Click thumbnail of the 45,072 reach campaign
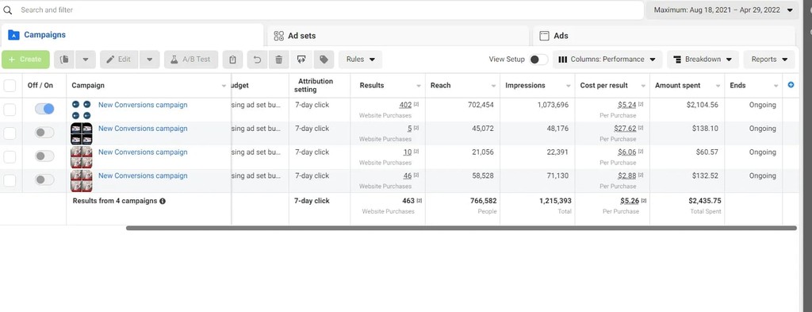 pos(82,133)
